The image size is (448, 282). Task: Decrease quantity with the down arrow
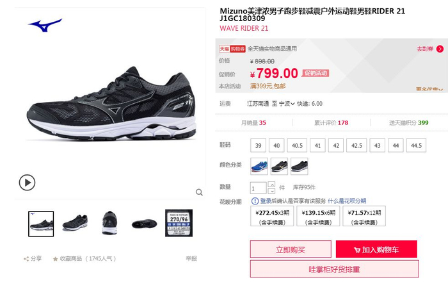click(272, 191)
